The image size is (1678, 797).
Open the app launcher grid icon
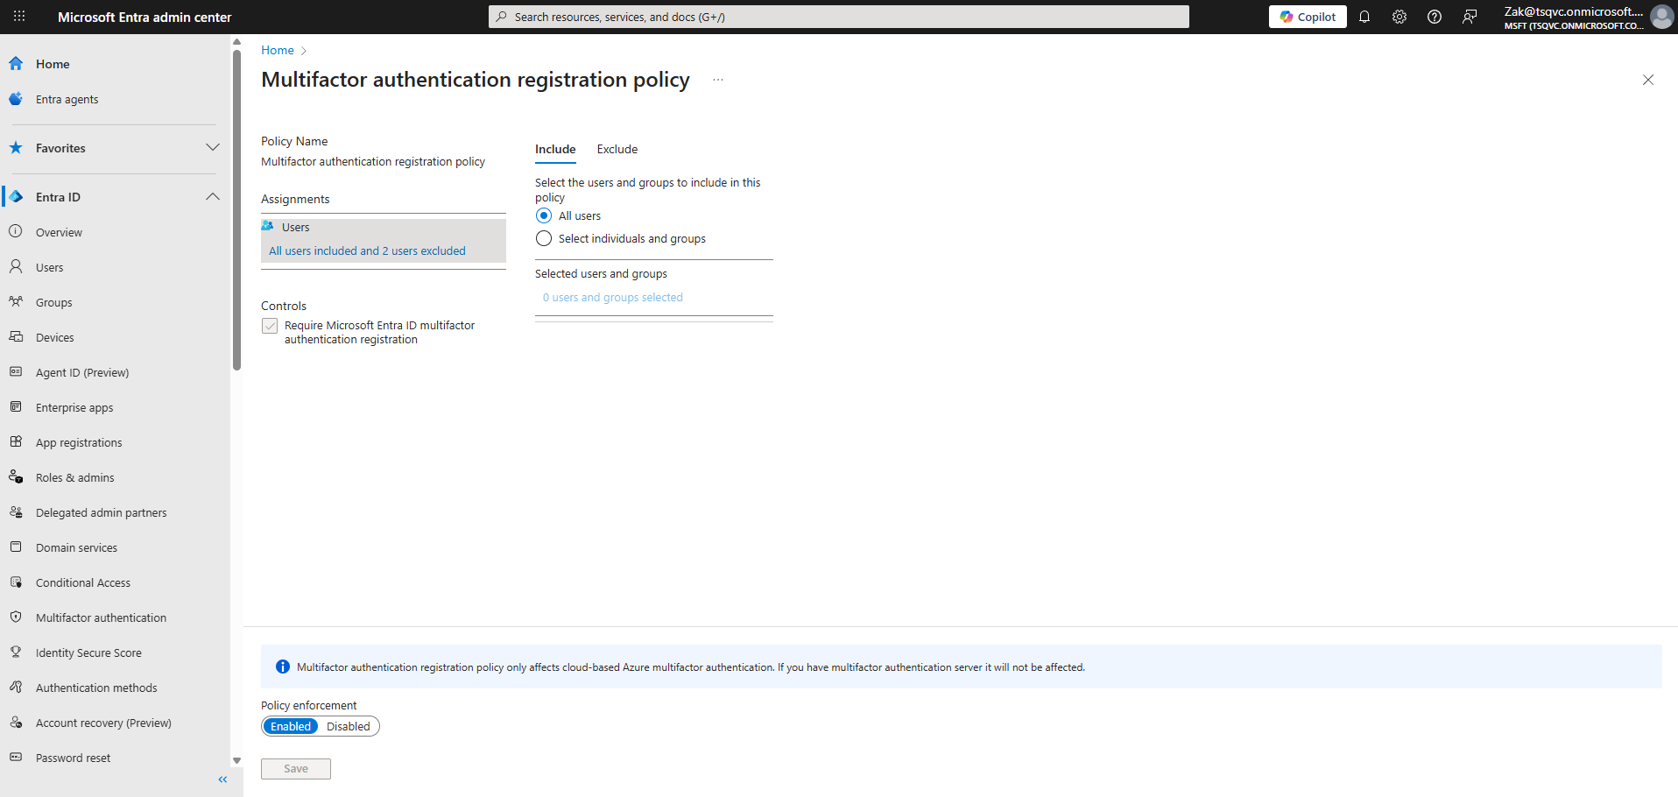(x=19, y=17)
